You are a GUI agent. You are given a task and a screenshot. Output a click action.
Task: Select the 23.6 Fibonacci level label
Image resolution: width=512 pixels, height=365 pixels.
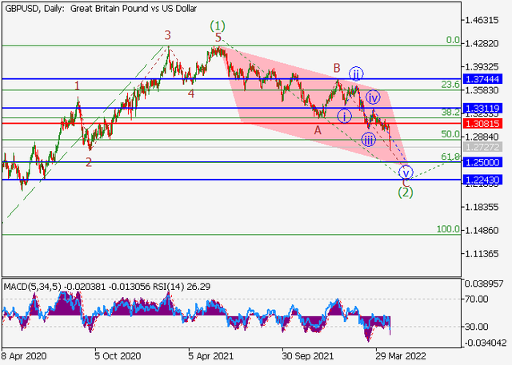pos(450,84)
